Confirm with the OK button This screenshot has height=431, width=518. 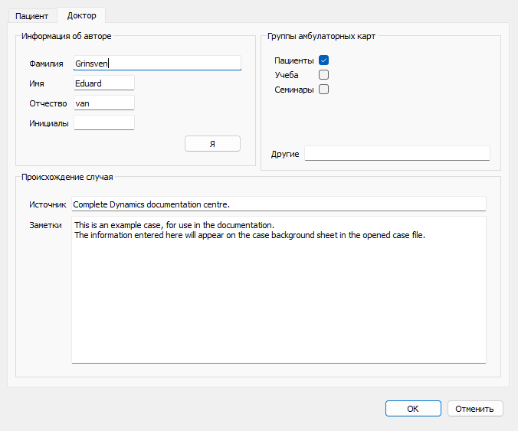(413, 409)
